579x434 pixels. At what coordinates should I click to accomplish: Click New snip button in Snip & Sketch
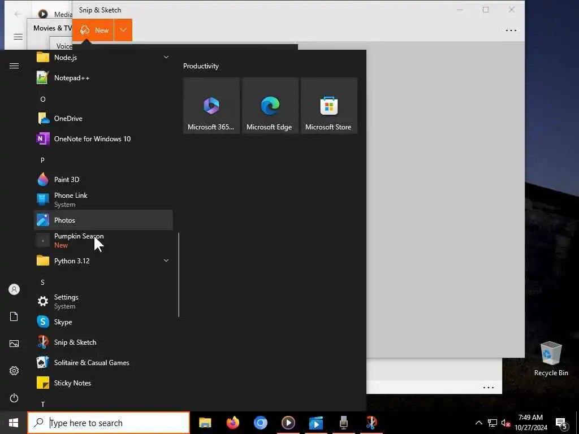click(x=93, y=30)
